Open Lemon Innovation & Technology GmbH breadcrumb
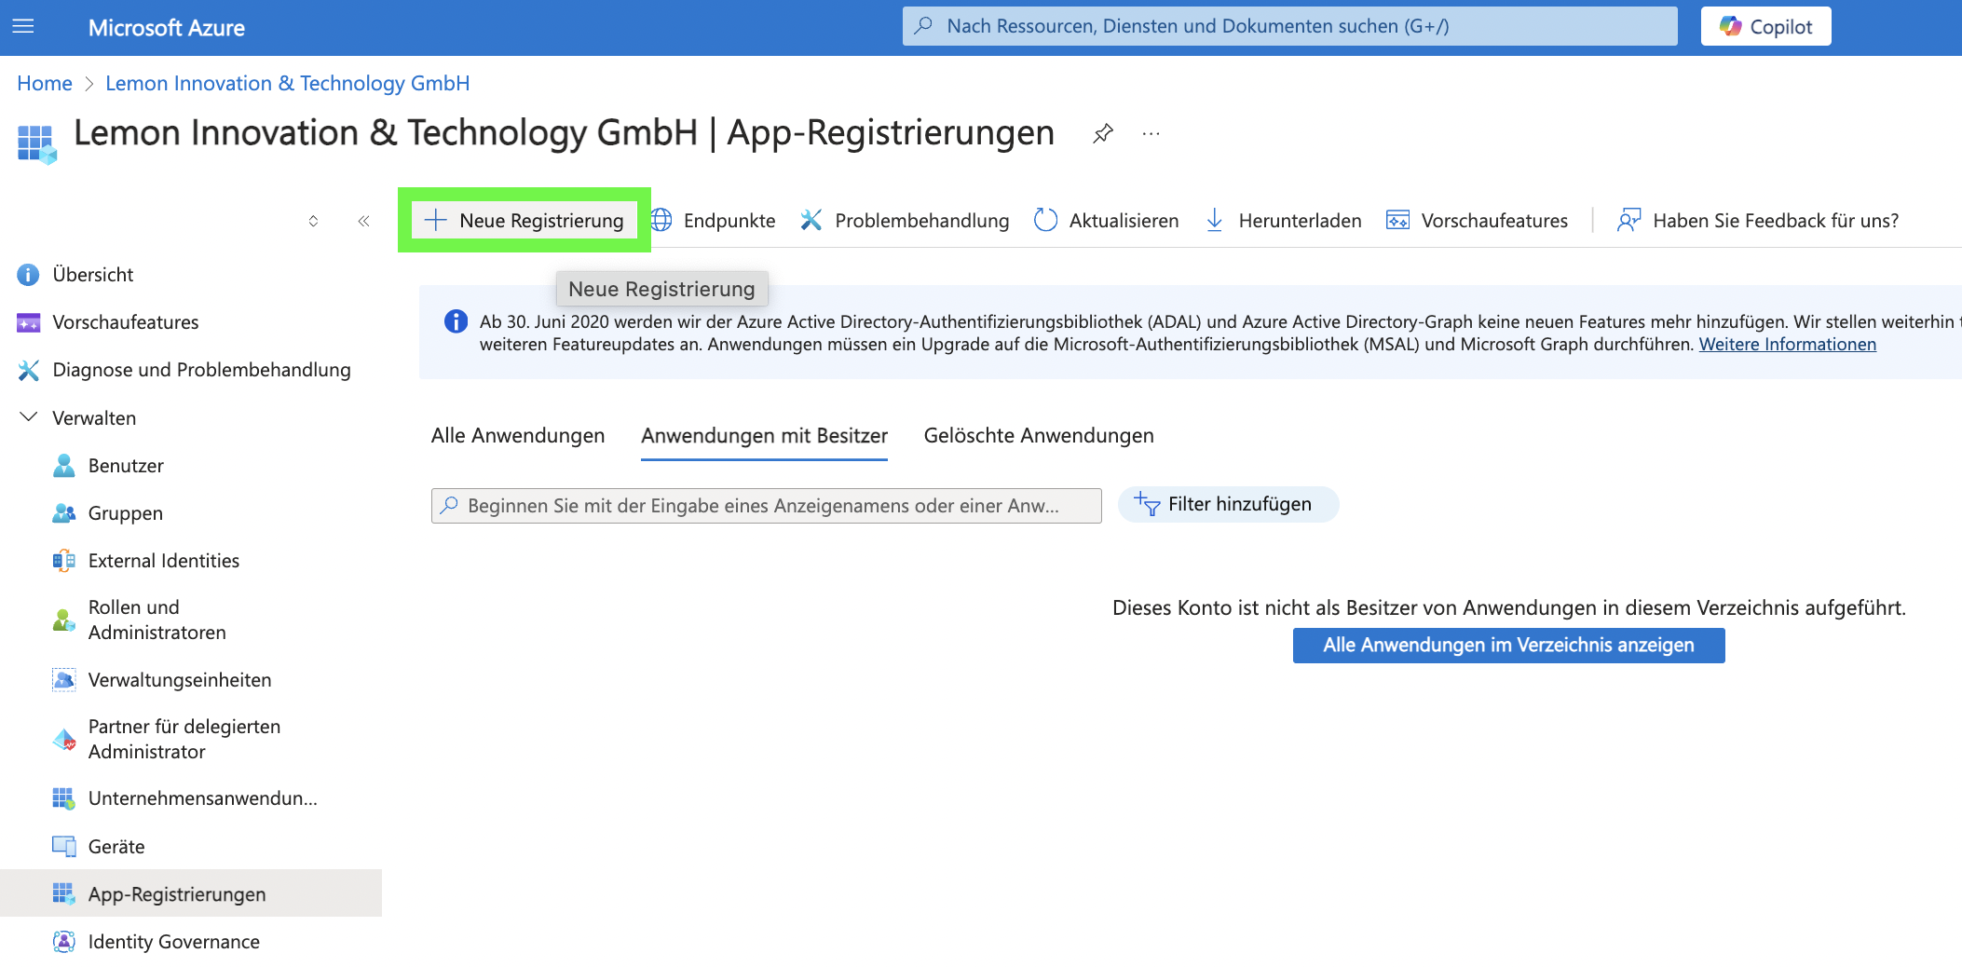This screenshot has height=967, width=1962. 288,83
